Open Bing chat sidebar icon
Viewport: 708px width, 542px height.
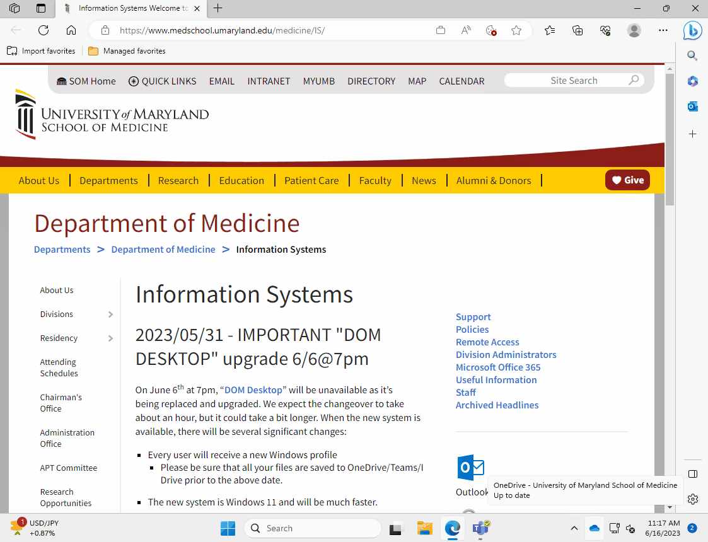[x=692, y=30]
